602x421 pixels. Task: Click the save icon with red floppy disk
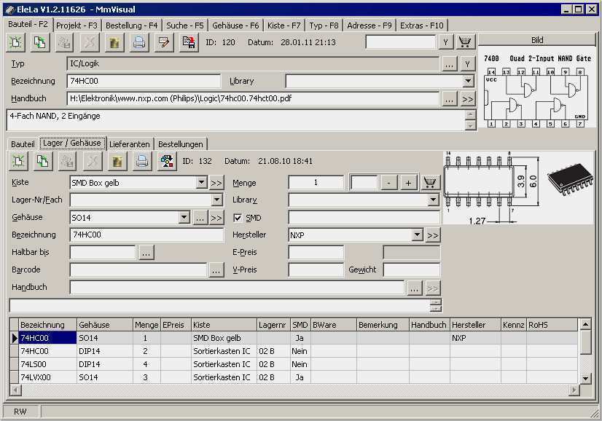(x=188, y=42)
